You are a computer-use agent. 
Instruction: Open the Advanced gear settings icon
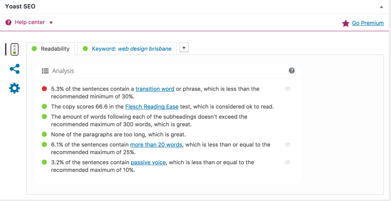(15, 88)
